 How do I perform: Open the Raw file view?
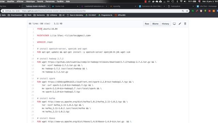(x=147, y=24)
